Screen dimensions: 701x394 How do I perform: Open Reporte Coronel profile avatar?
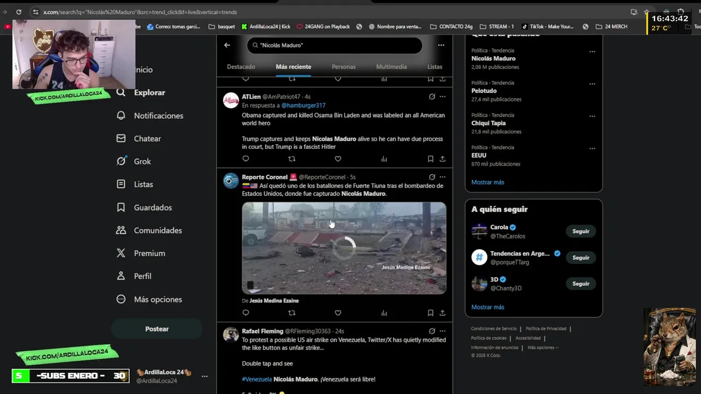click(x=231, y=181)
